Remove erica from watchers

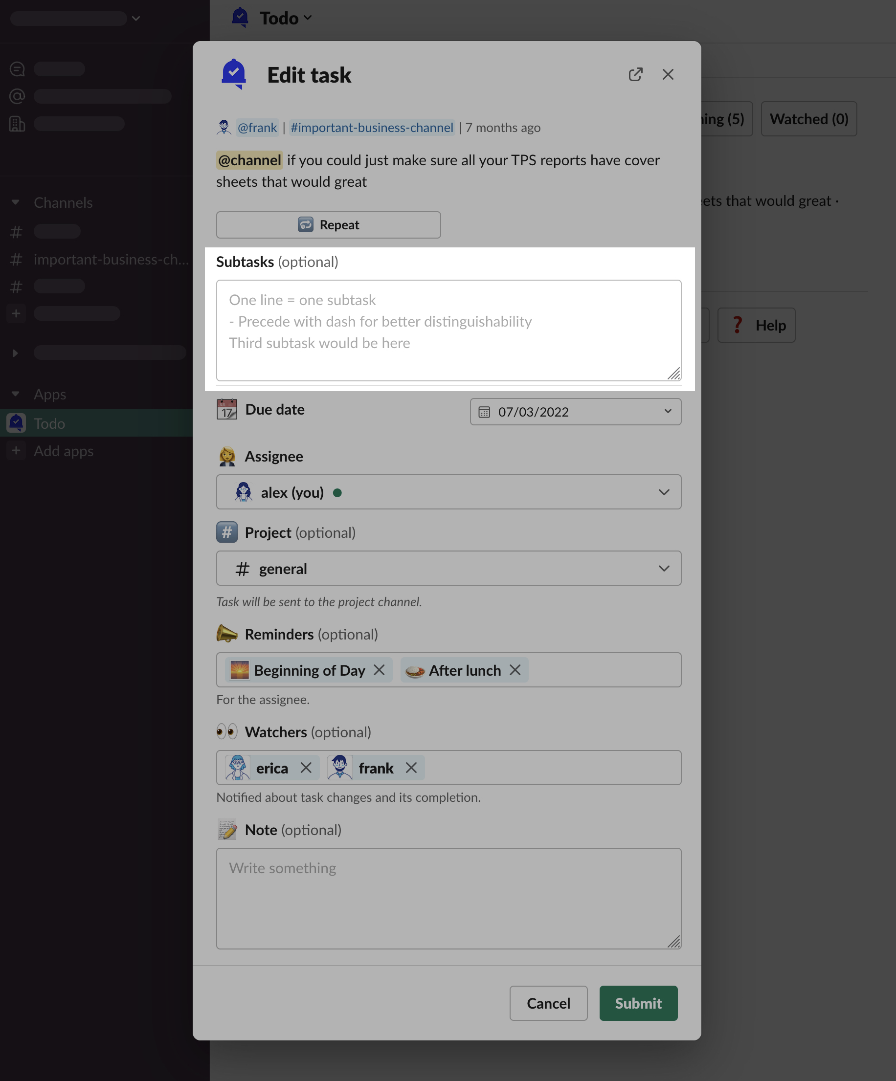tap(306, 768)
